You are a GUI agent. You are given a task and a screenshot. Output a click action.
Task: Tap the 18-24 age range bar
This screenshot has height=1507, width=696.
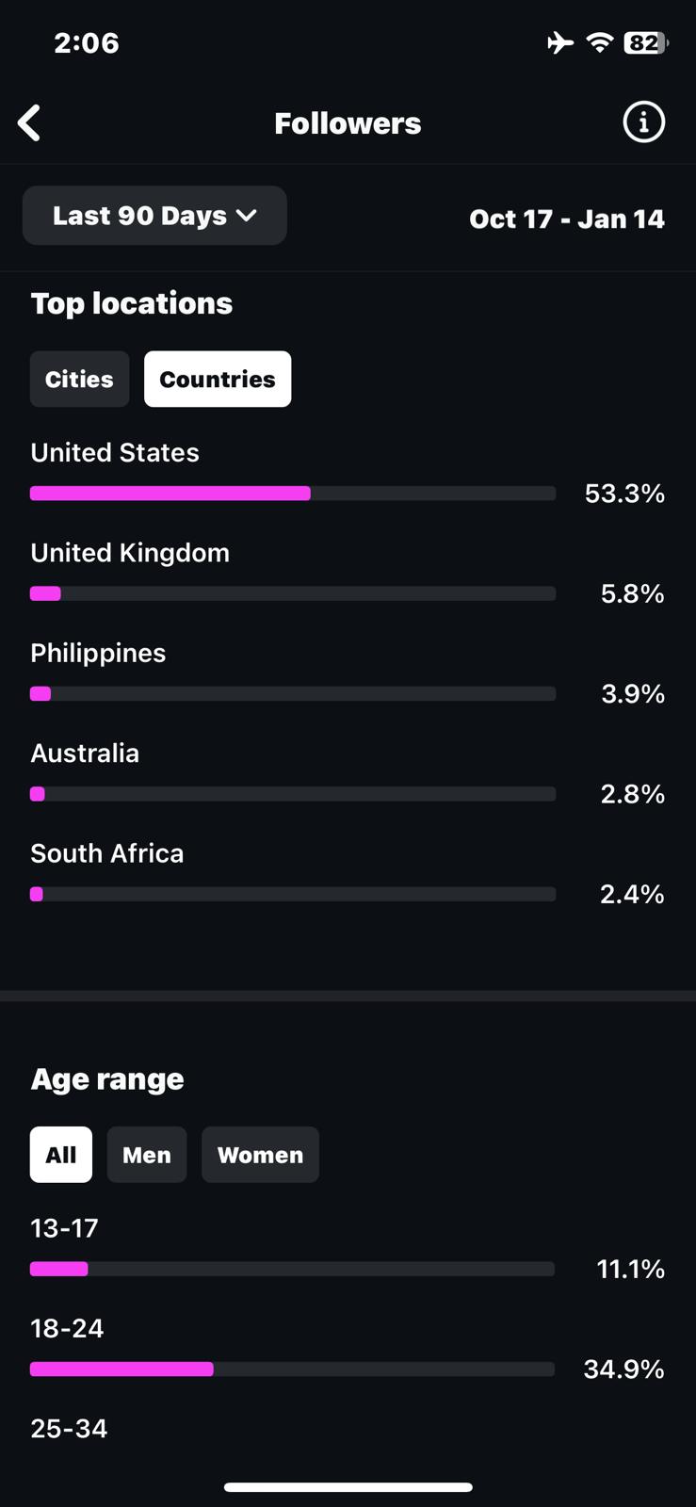[x=292, y=1369]
